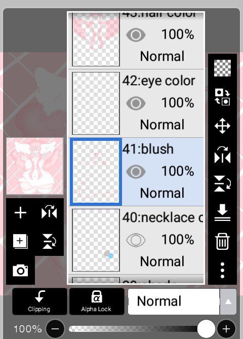Select the move and transform layer arrows
This screenshot has height=339, width=243.
222,126
